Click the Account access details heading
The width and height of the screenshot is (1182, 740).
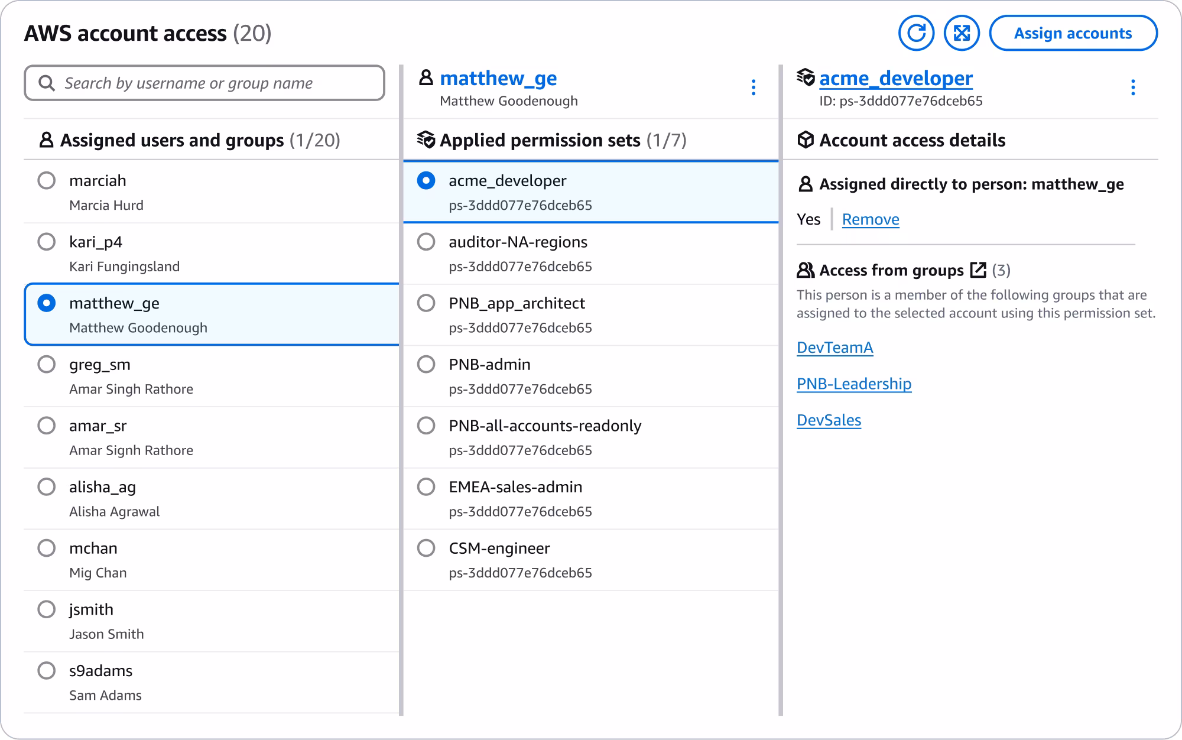(912, 140)
